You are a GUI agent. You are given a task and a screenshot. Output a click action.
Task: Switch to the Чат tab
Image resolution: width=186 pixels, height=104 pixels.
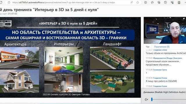coord(148,47)
